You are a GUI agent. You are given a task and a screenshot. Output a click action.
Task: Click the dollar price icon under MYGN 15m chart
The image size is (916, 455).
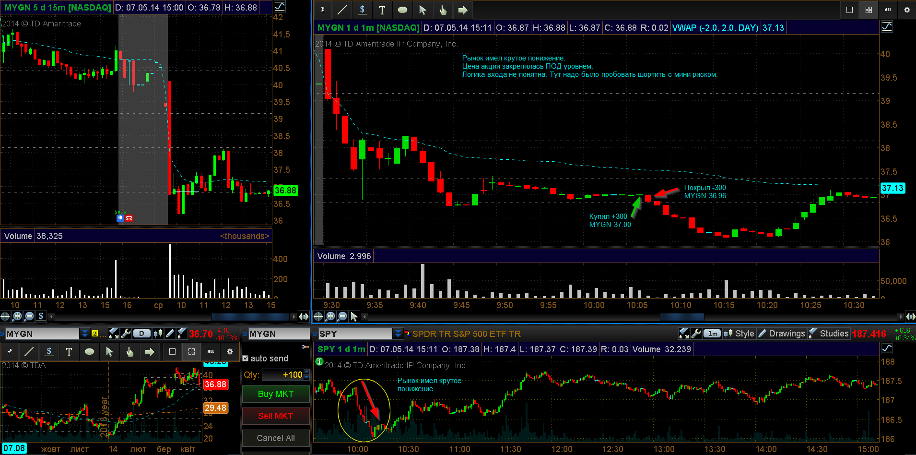pyautogui.click(x=41, y=316)
